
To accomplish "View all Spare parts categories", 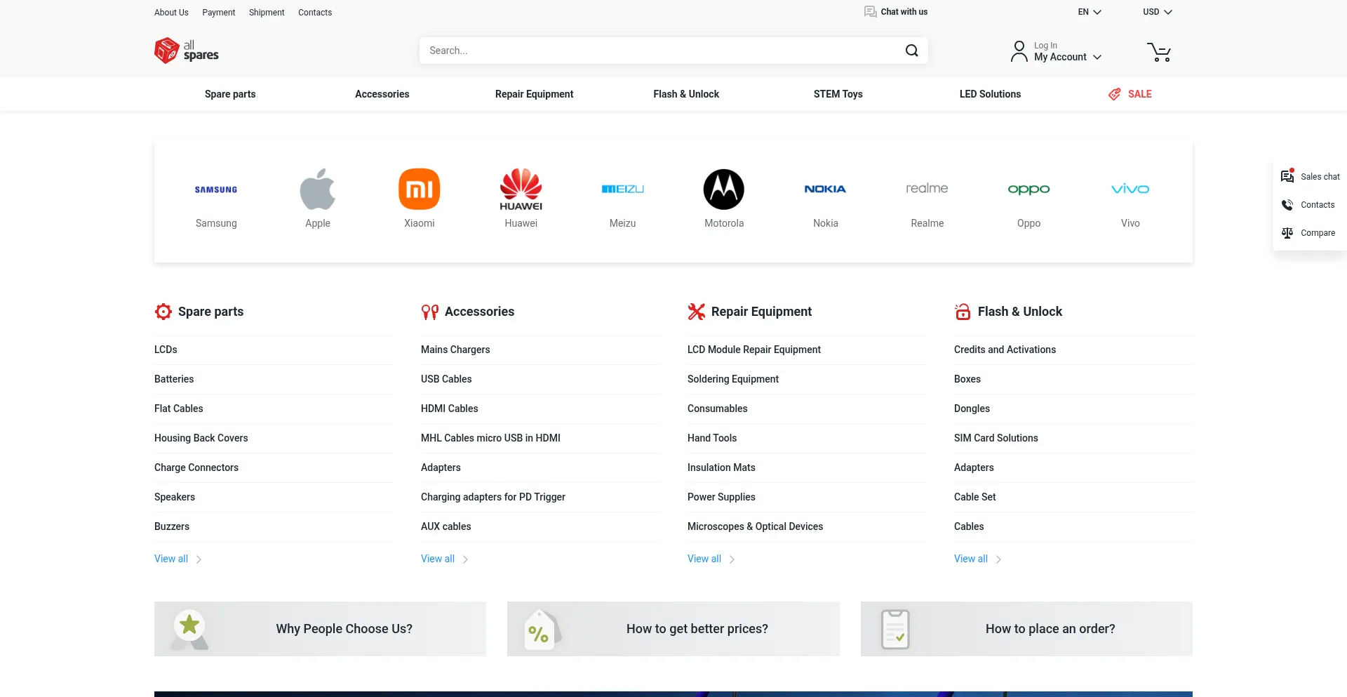I will [171, 559].
